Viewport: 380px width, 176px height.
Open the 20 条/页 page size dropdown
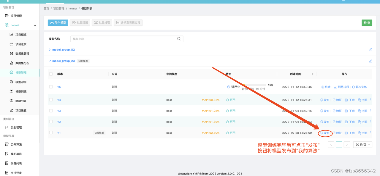click(x=362, y=145)
